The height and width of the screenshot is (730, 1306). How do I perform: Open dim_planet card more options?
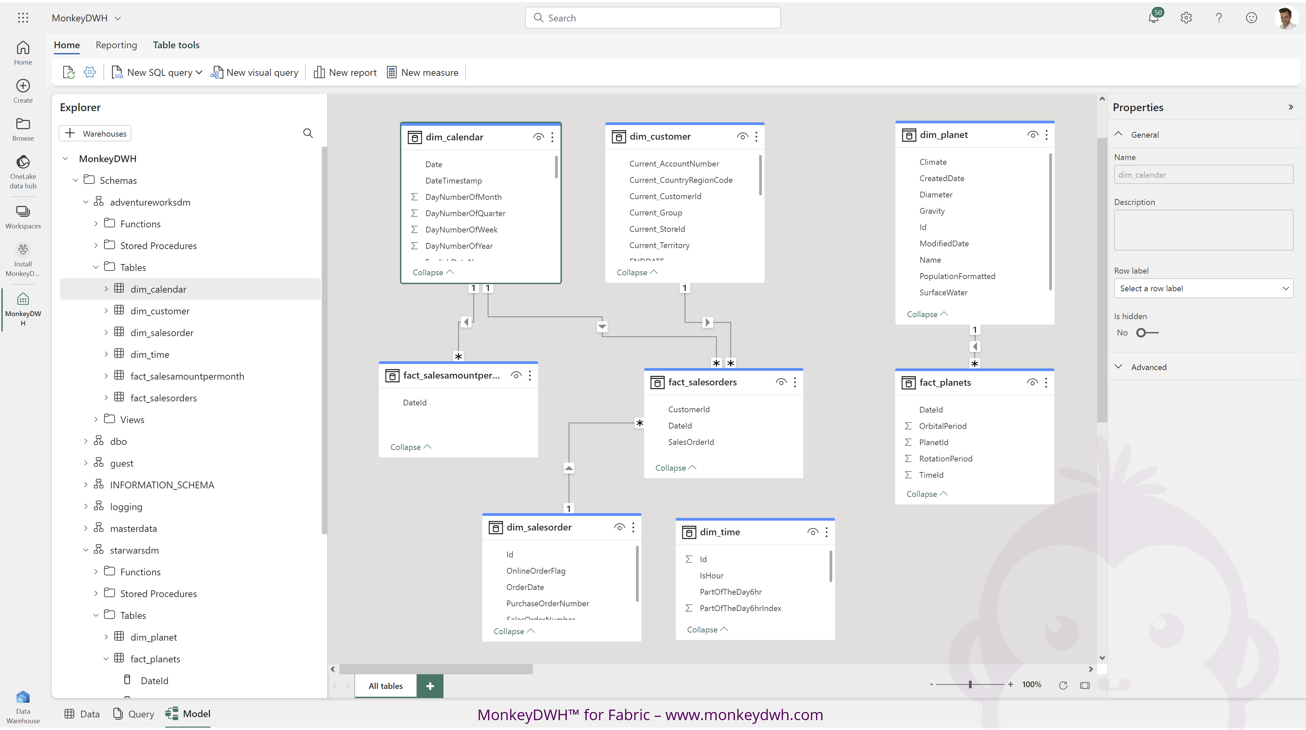pyautogui.click(x=1047, y=135)
